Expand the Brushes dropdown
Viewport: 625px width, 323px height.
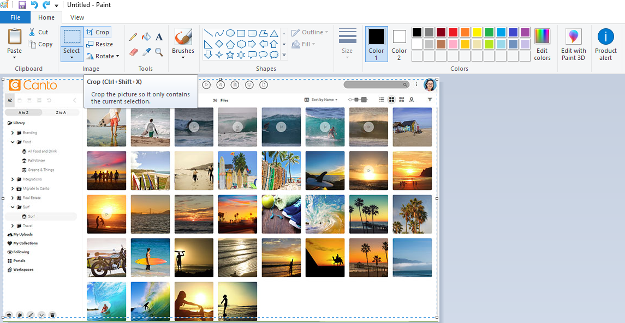(183, 58)
